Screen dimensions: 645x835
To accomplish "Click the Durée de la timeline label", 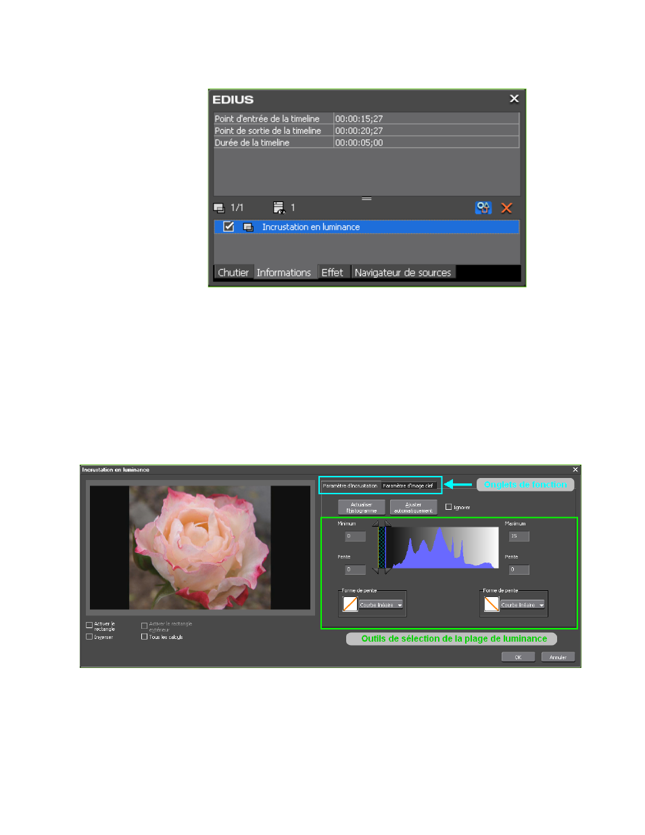I will click(x=252, y=143).
